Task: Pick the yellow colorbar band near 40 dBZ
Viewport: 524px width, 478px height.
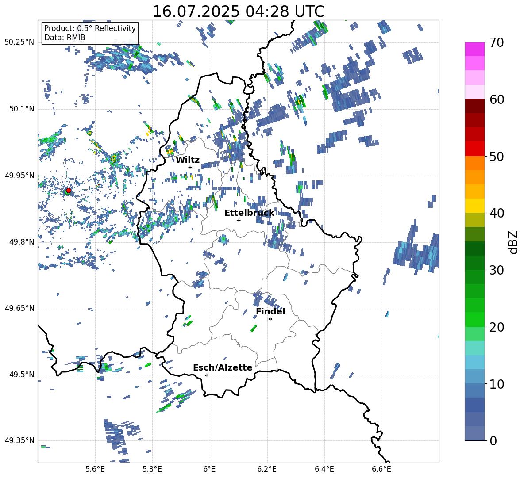Action: [x=475, y=206]
